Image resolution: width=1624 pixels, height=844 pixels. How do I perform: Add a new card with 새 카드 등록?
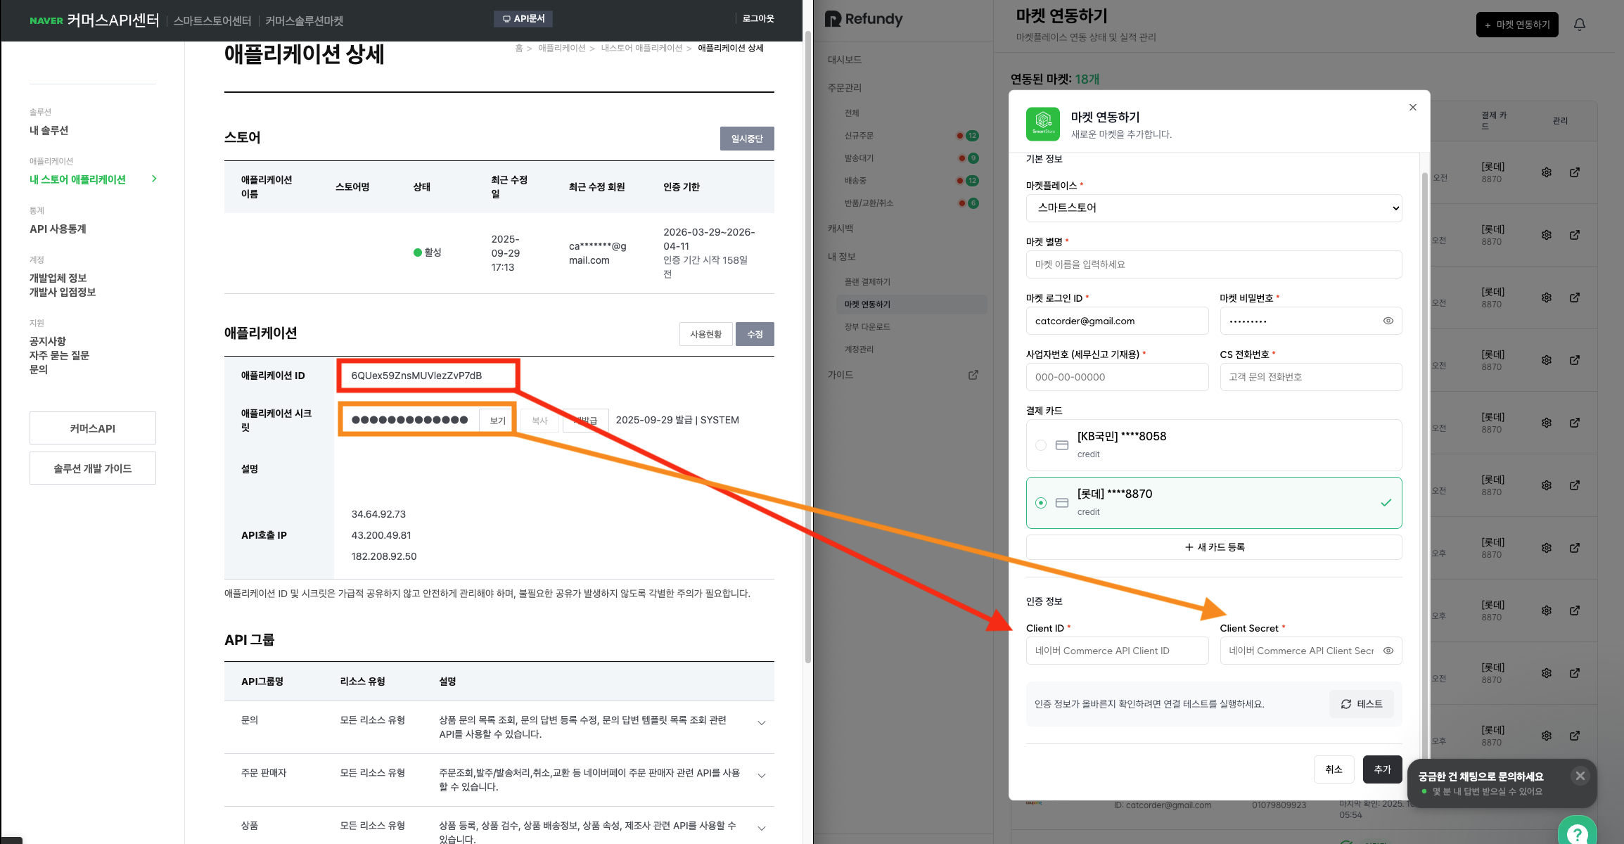point(1214,547)
